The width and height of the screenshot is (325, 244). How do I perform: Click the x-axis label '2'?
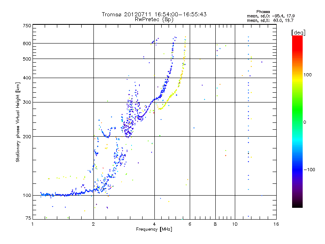[93, 224]
